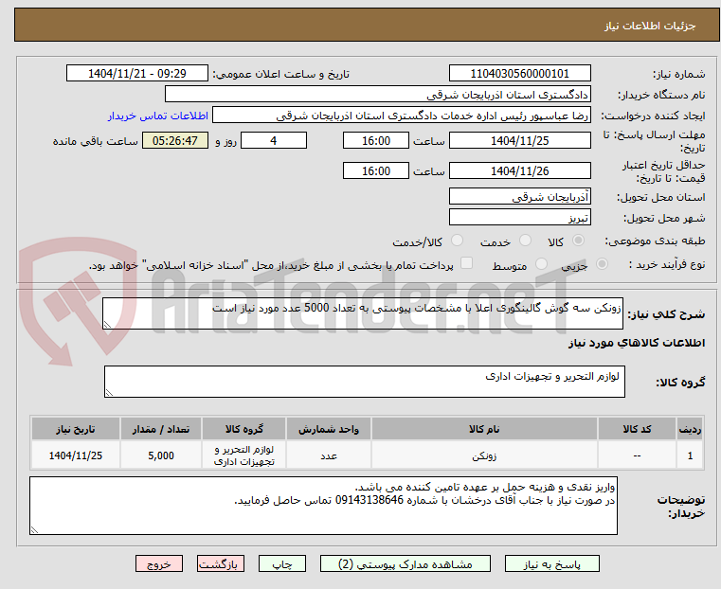The image size is (721, 589).
Task: Click the کد کالا column header
Action: 637,429
